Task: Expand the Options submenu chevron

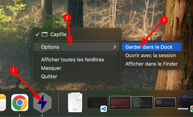Action: click(x=115, y=47)
